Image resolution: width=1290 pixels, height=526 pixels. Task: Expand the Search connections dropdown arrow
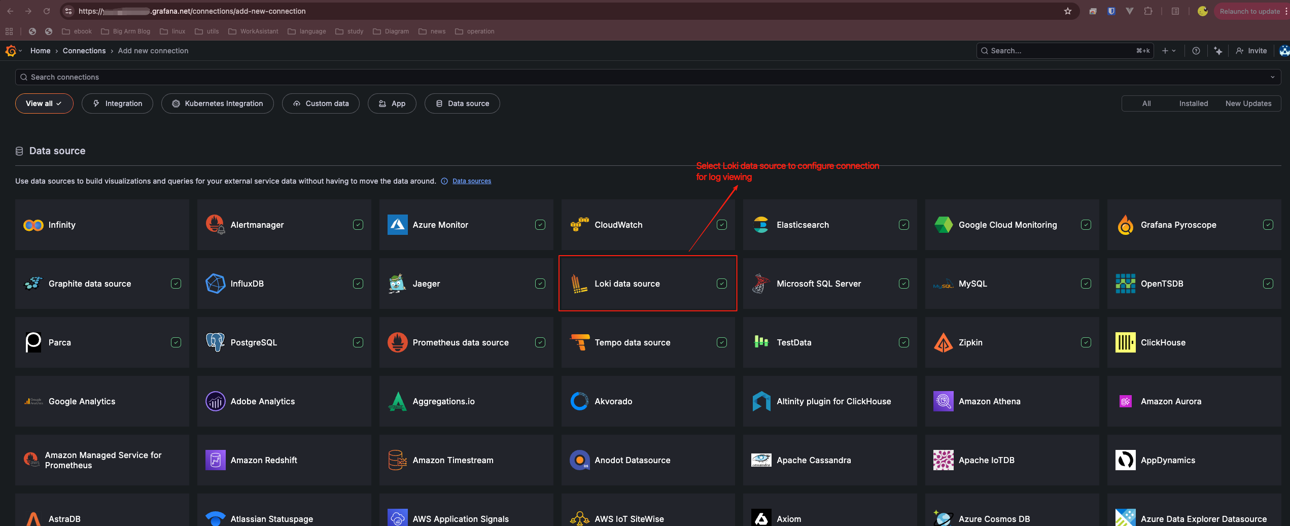[x=1272, y=77]
